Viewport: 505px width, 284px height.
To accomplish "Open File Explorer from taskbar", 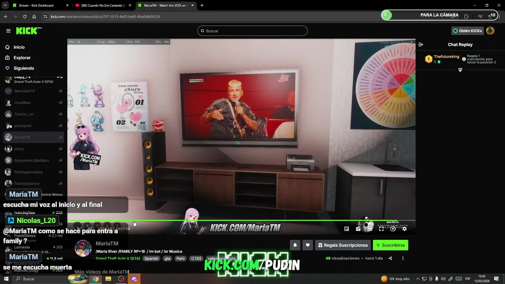I will (x=108, y=279).
